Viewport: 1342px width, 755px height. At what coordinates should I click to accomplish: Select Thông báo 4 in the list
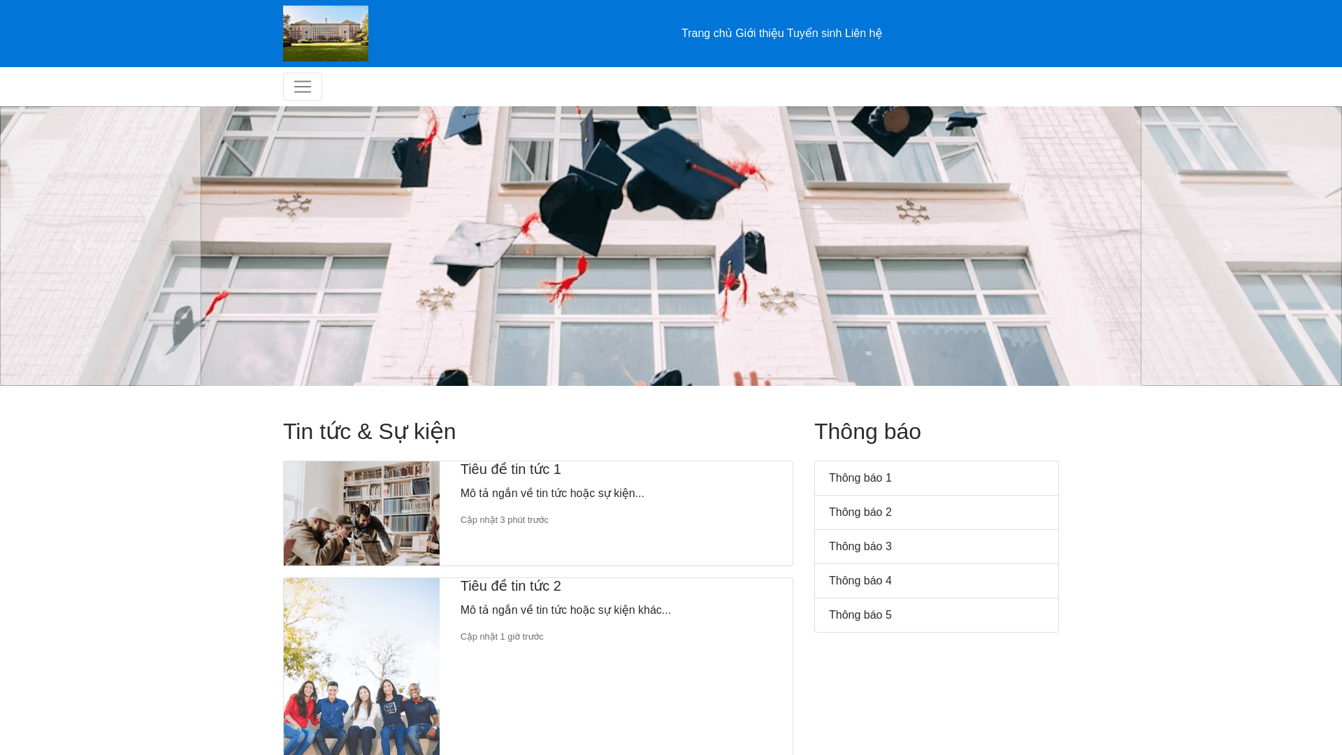click(936, 581)
